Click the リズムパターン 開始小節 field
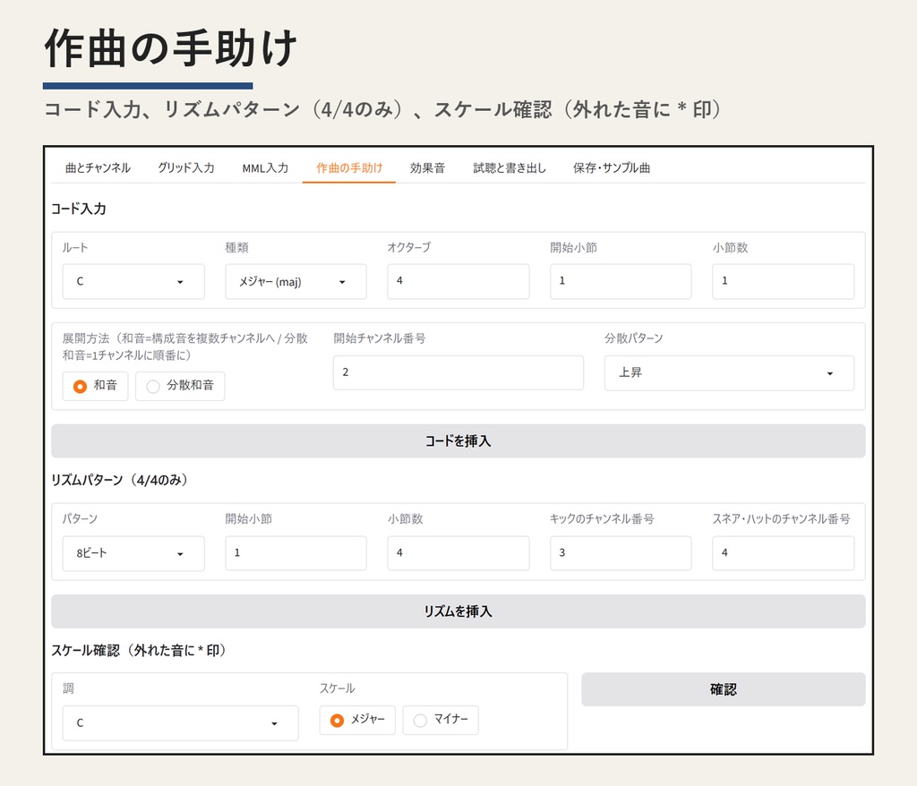Image resolution: width=917 pixels, height=786 pixels. 296,553
